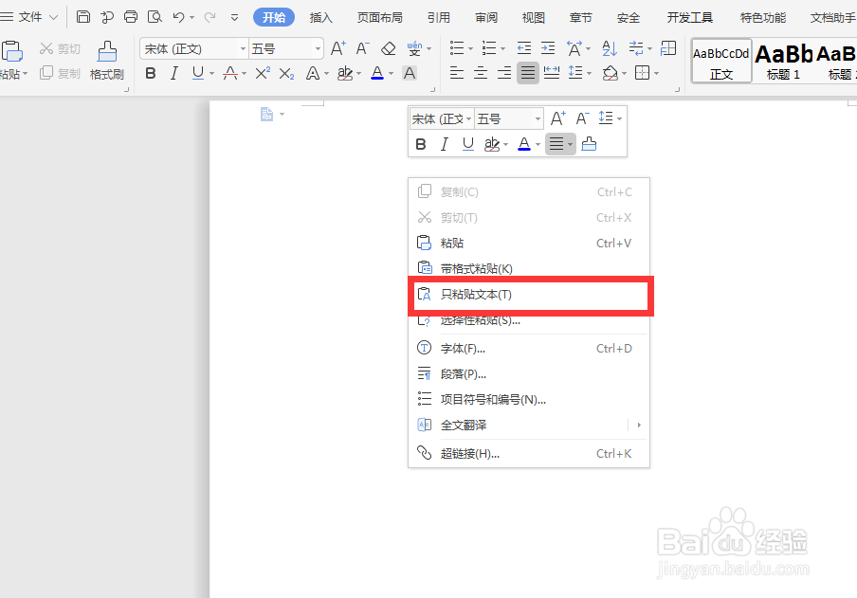Toggle italic formatting in the ribbon

pyautogui.click(x=174, y=73)
